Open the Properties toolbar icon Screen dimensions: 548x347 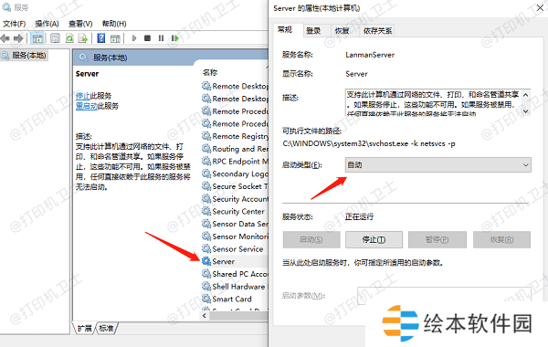click(55, 38)
